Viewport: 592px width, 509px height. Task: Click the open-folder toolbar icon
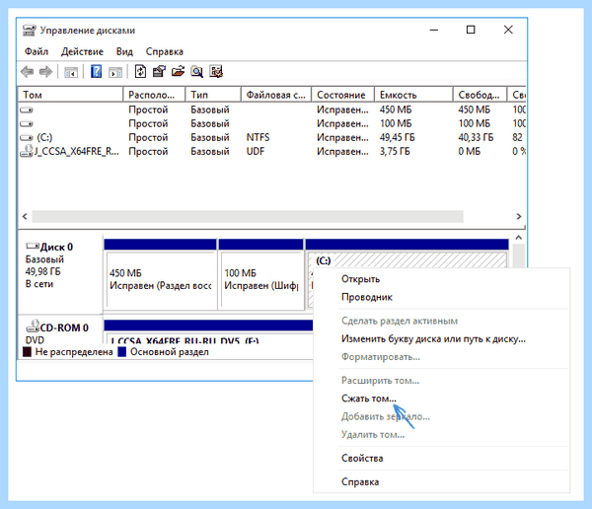pyautogui.click(x=178, y=71)
